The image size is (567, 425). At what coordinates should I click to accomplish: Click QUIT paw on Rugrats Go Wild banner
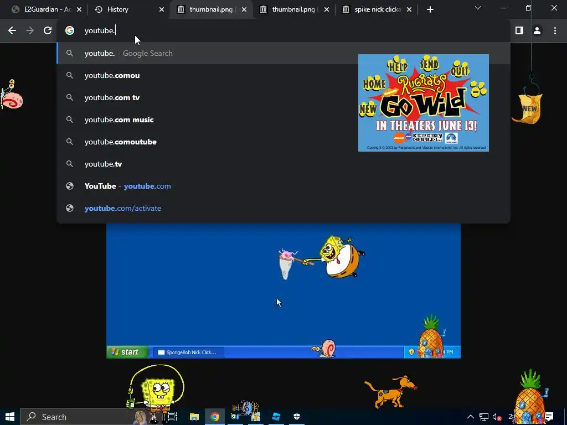(460, 68)
